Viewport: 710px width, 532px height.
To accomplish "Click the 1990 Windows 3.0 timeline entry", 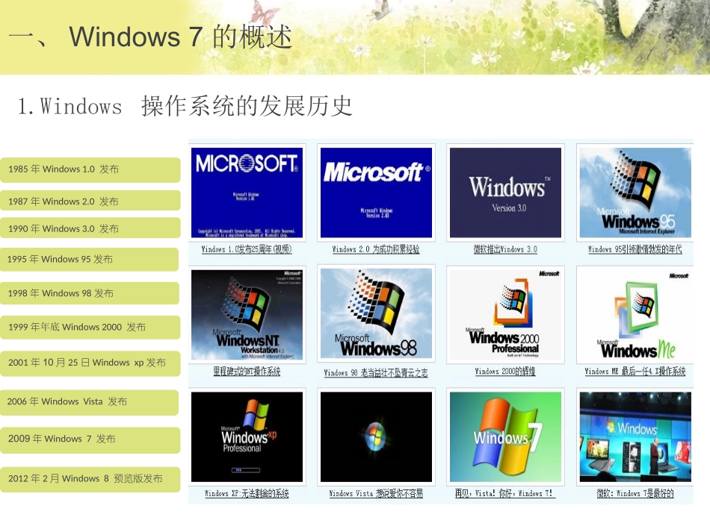I will [90, 228].
